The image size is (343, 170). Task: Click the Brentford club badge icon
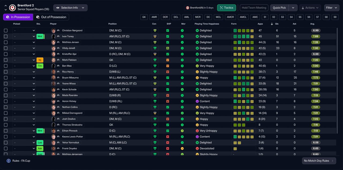point(12,8)
